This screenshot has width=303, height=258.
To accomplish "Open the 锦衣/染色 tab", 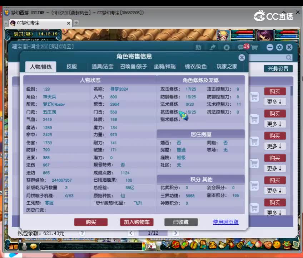I will (x=195, y=67).
